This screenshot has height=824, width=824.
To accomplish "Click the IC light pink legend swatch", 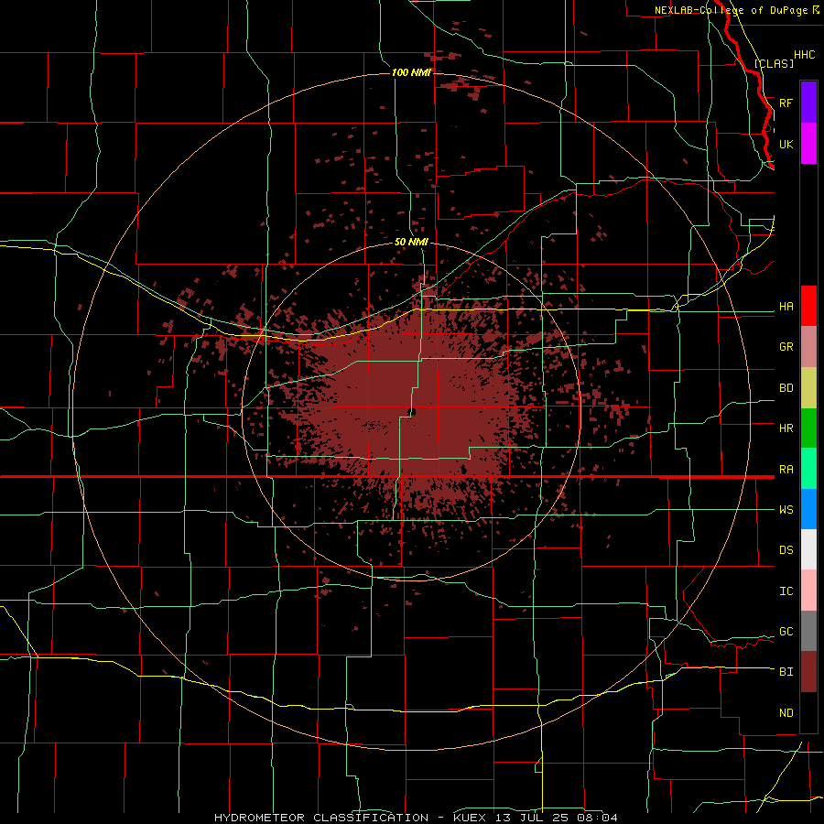I will (x=808, y=591).
